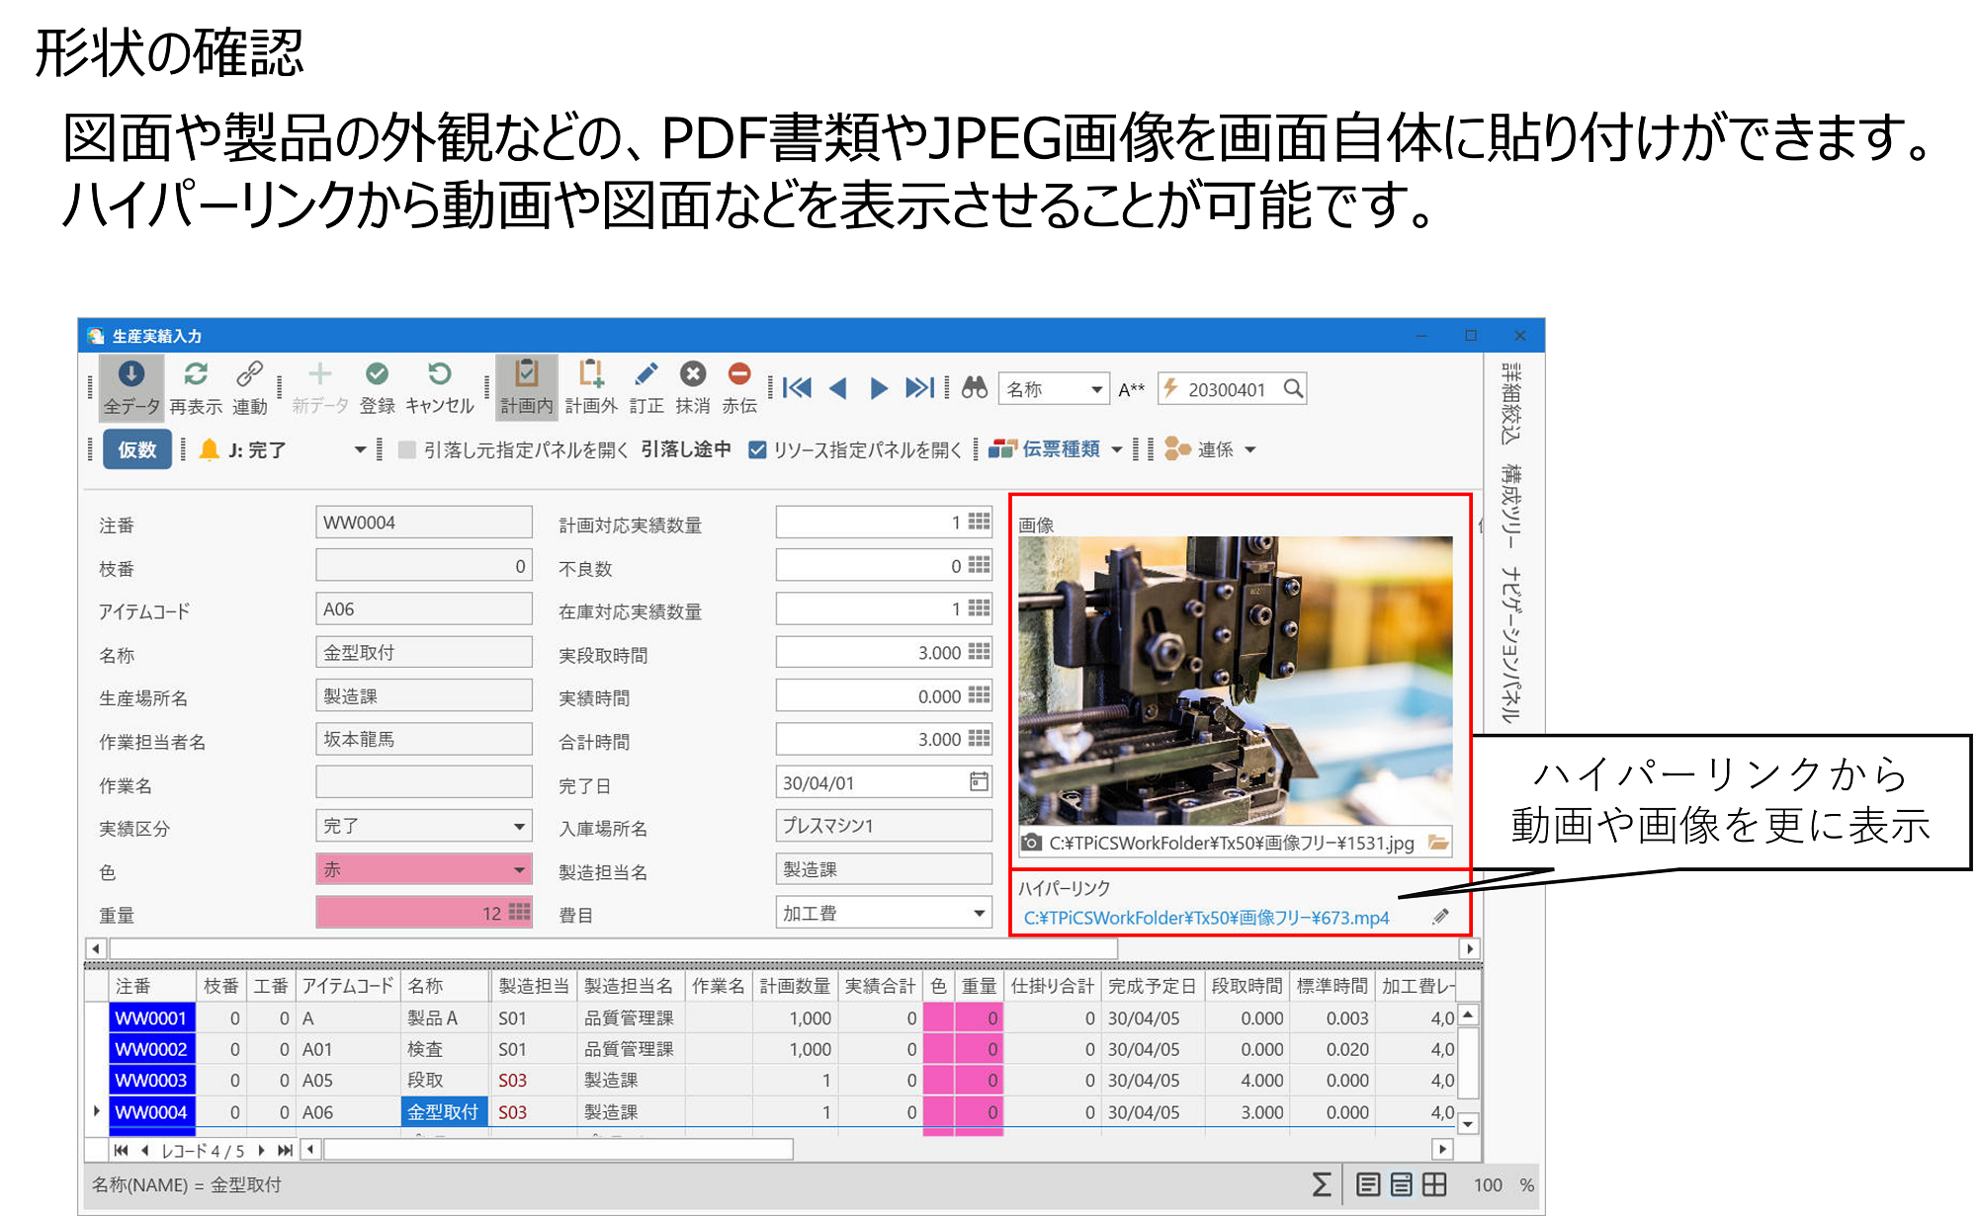
Task: Open calculator icon in 重量 field
Action: [519, 912]
